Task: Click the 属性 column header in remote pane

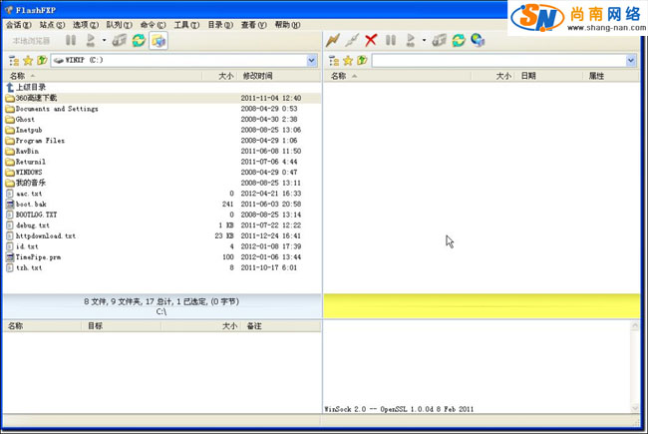Action: point(596,76)
